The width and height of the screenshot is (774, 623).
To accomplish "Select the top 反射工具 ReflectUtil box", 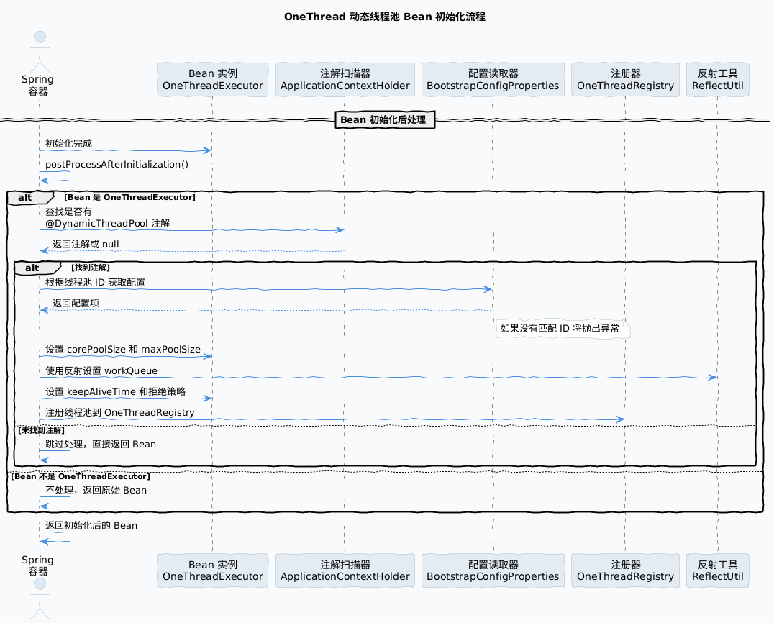I will (718, 79).
